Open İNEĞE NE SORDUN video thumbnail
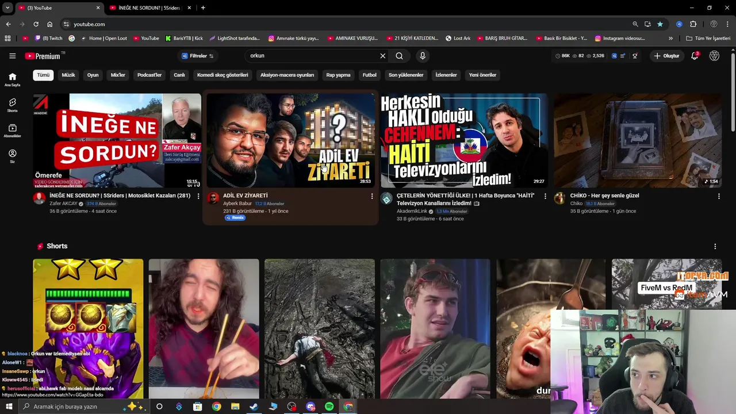The height and width of the screenshot is (414, 736). click(117, 140)
